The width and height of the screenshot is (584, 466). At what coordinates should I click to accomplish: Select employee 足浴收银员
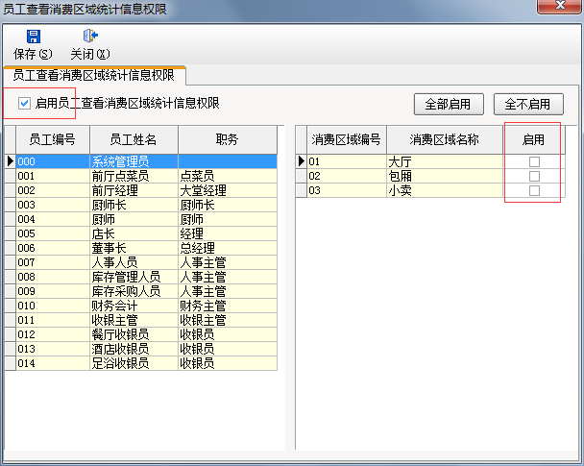pyautogui.click(x=134, y=363)
